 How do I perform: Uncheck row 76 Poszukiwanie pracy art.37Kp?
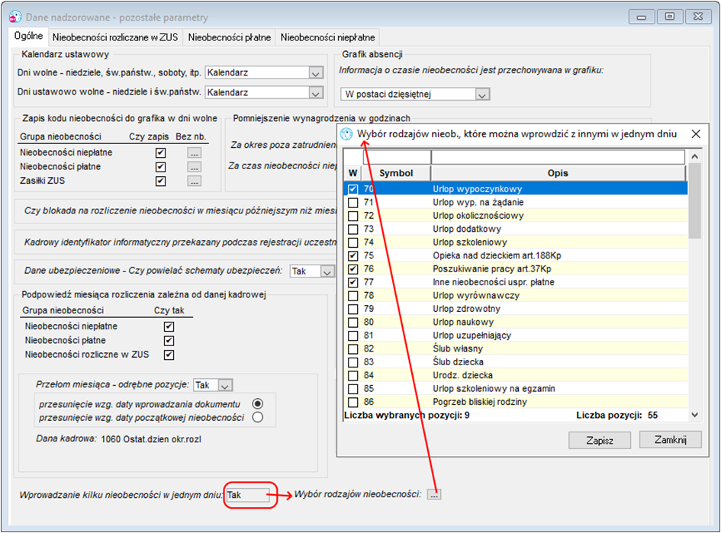[352, 269]
